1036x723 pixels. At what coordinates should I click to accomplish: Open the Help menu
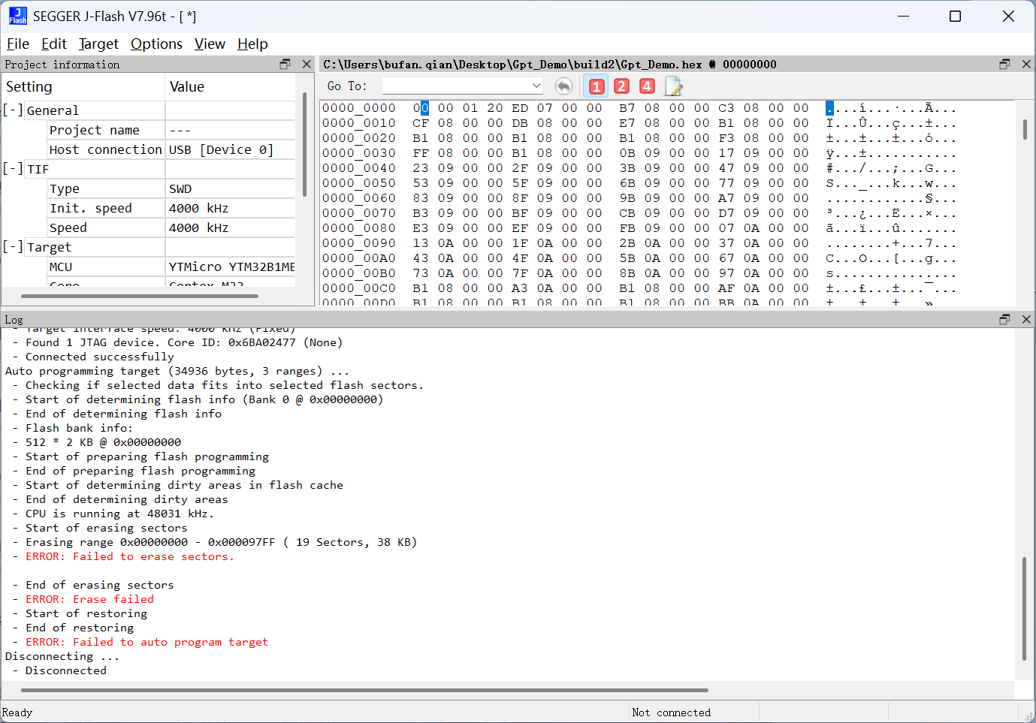[x=252, y=44]
